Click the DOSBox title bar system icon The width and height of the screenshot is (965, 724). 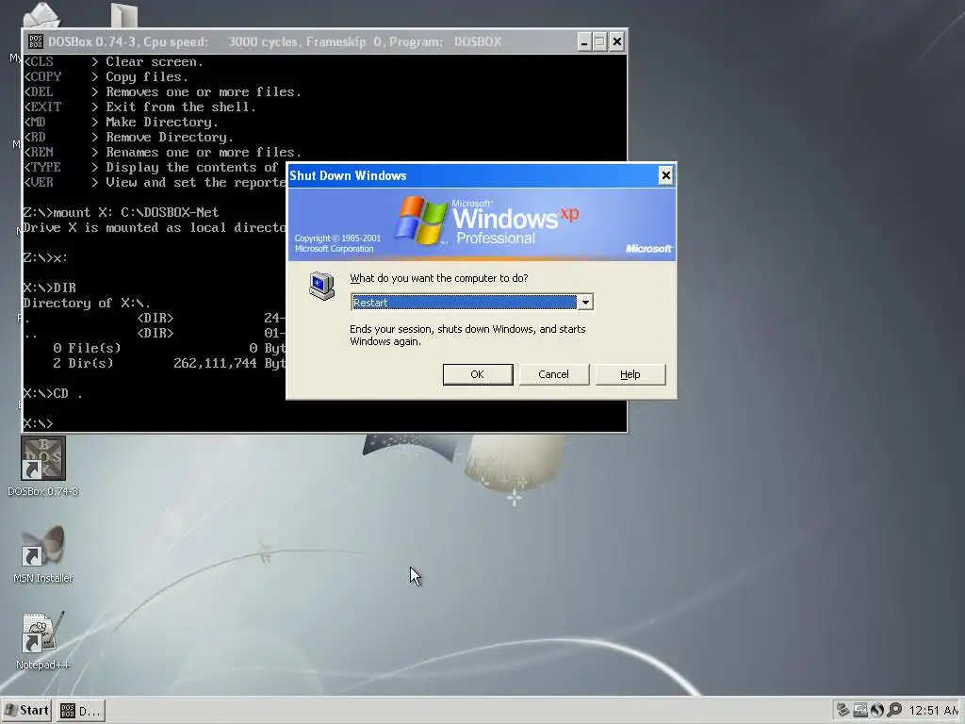pyautogui.click(x=36, y=41)
